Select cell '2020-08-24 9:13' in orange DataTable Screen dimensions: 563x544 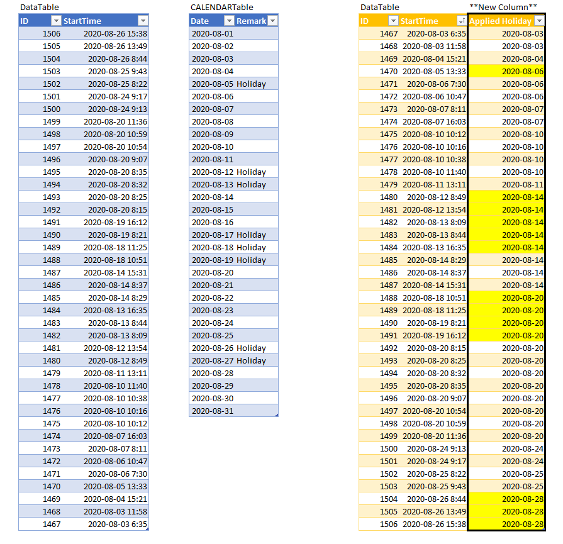(x=433, y=448)
